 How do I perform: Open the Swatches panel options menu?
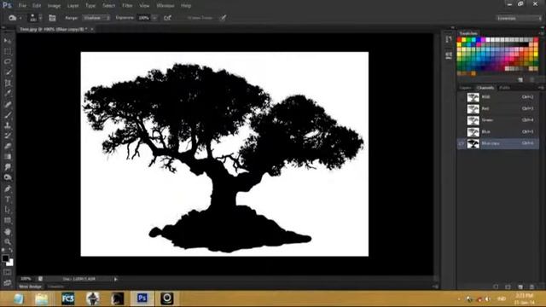[x=541, y=33]
